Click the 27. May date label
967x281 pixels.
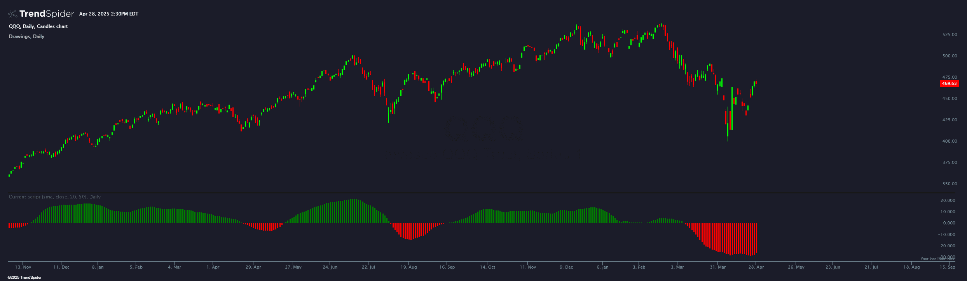tap(293, 267)
